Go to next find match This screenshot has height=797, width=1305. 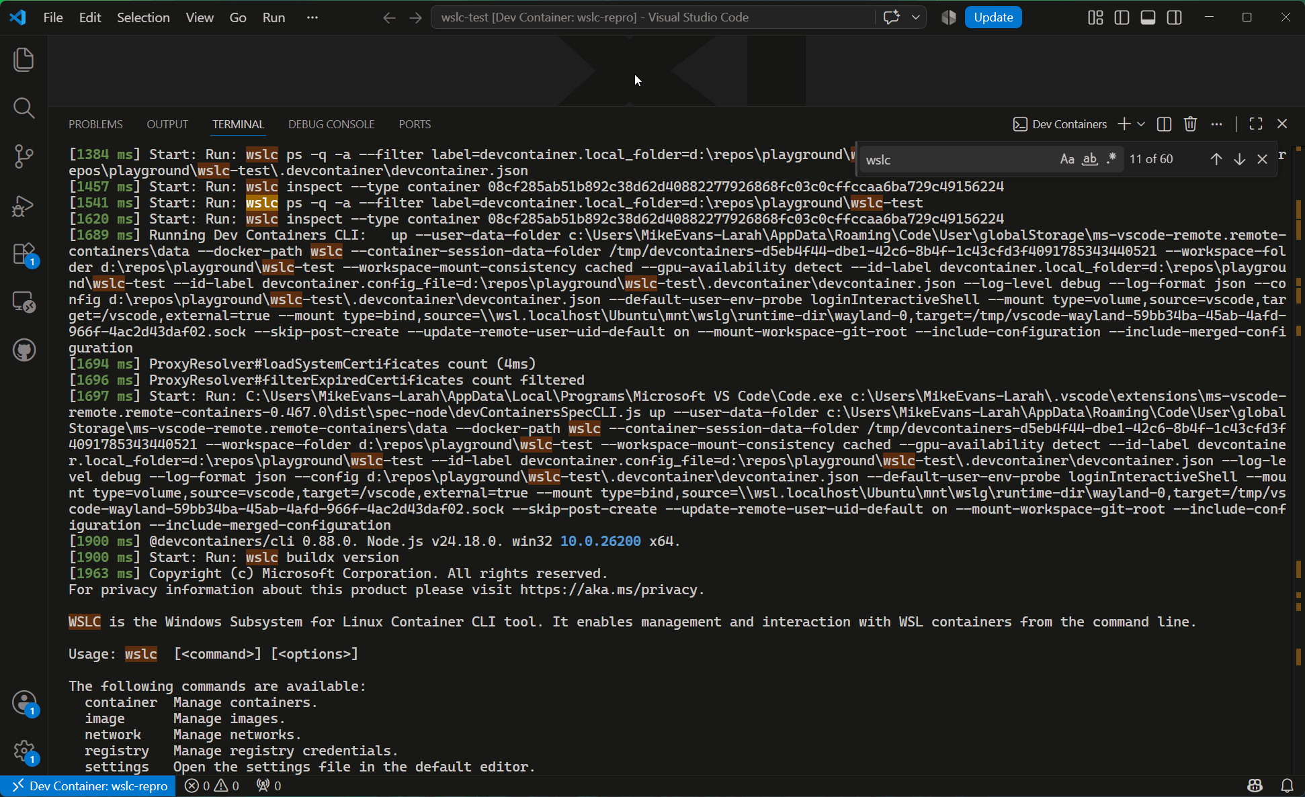coord(1239,159)
